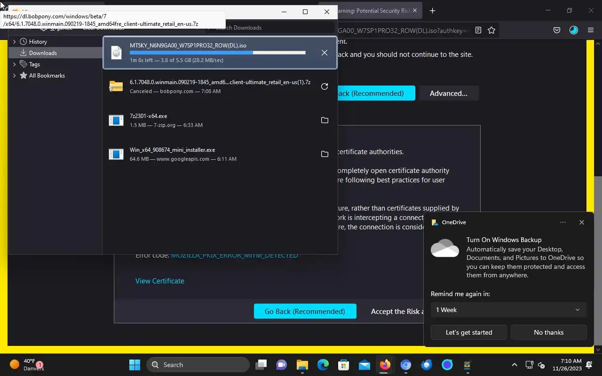Select Downloads in Library sidebar

(55, 53)
